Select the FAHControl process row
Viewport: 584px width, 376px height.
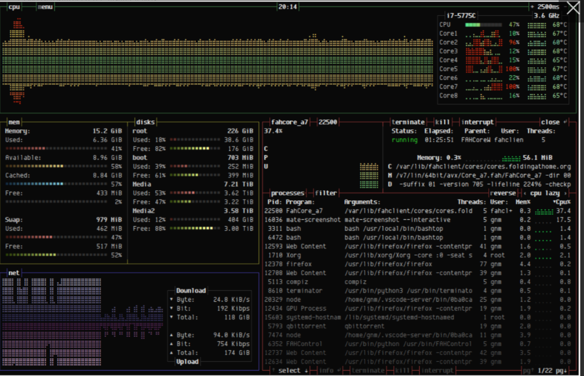click(417, 344)
